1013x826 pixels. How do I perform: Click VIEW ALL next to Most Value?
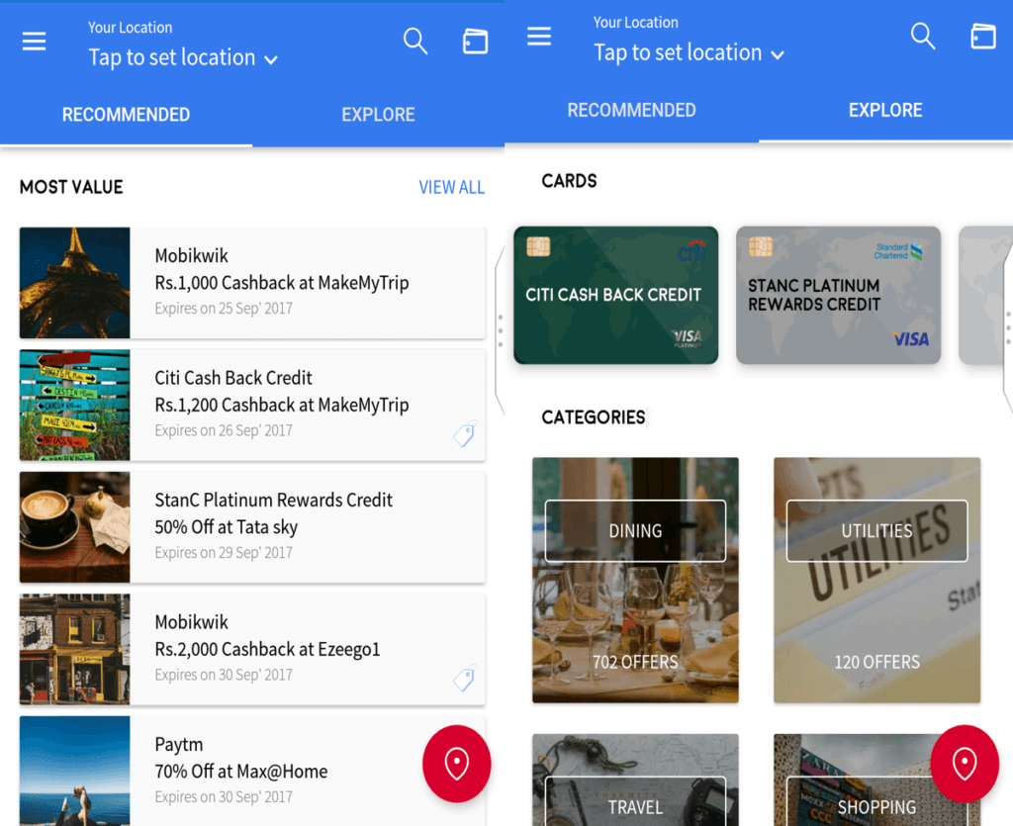451,187
